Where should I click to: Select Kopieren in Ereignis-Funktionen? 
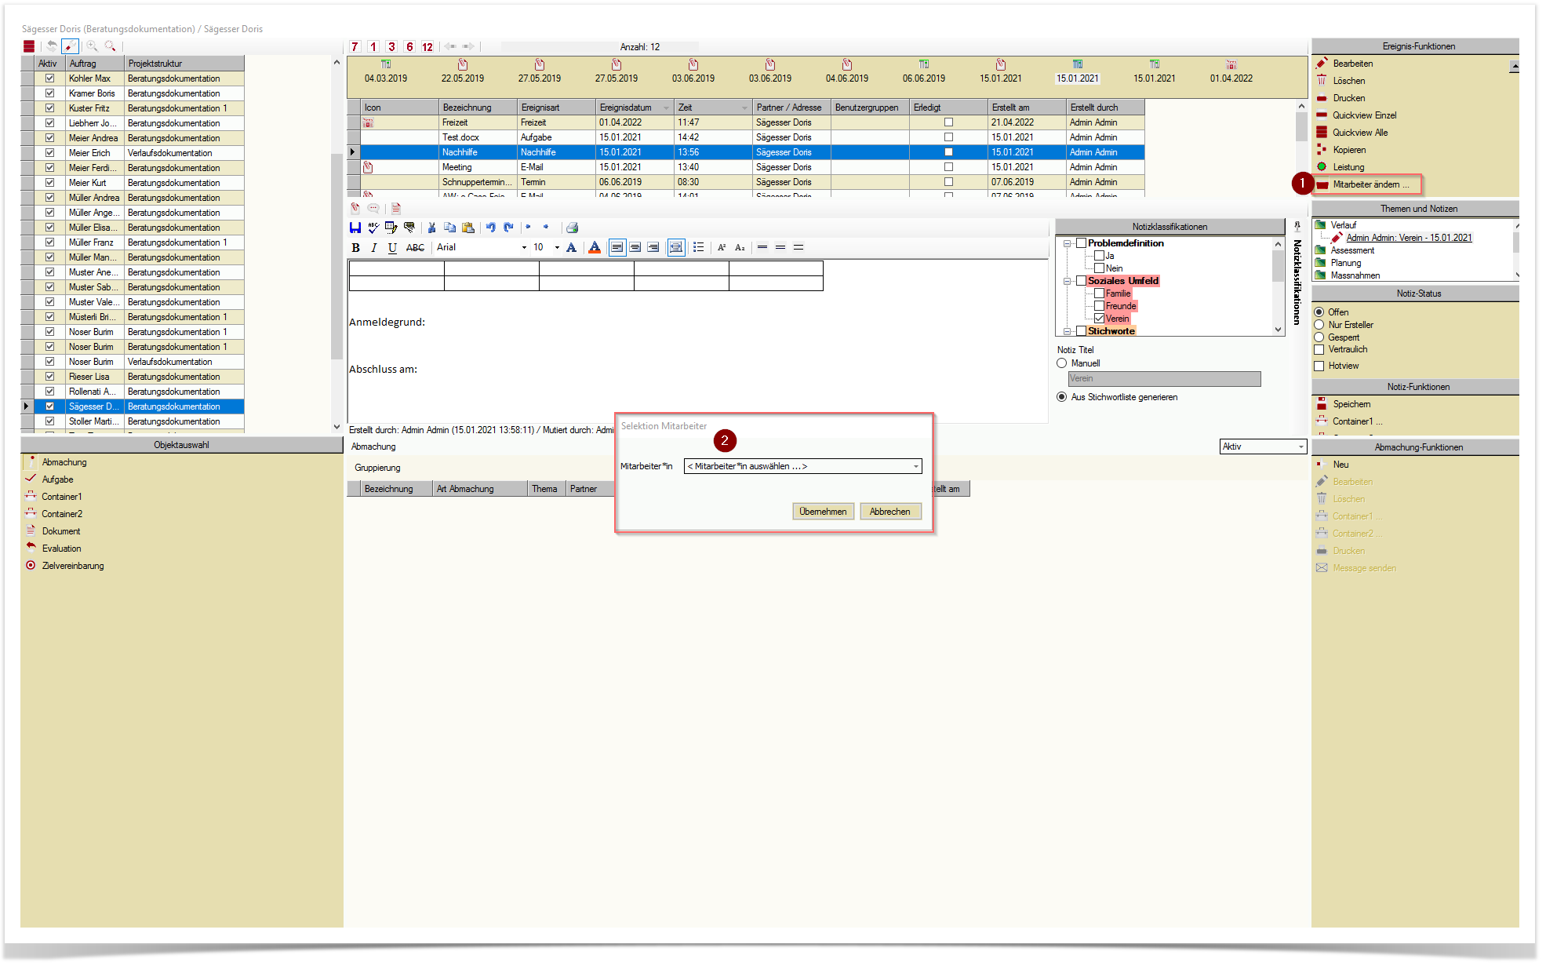tap(1349, 150)
